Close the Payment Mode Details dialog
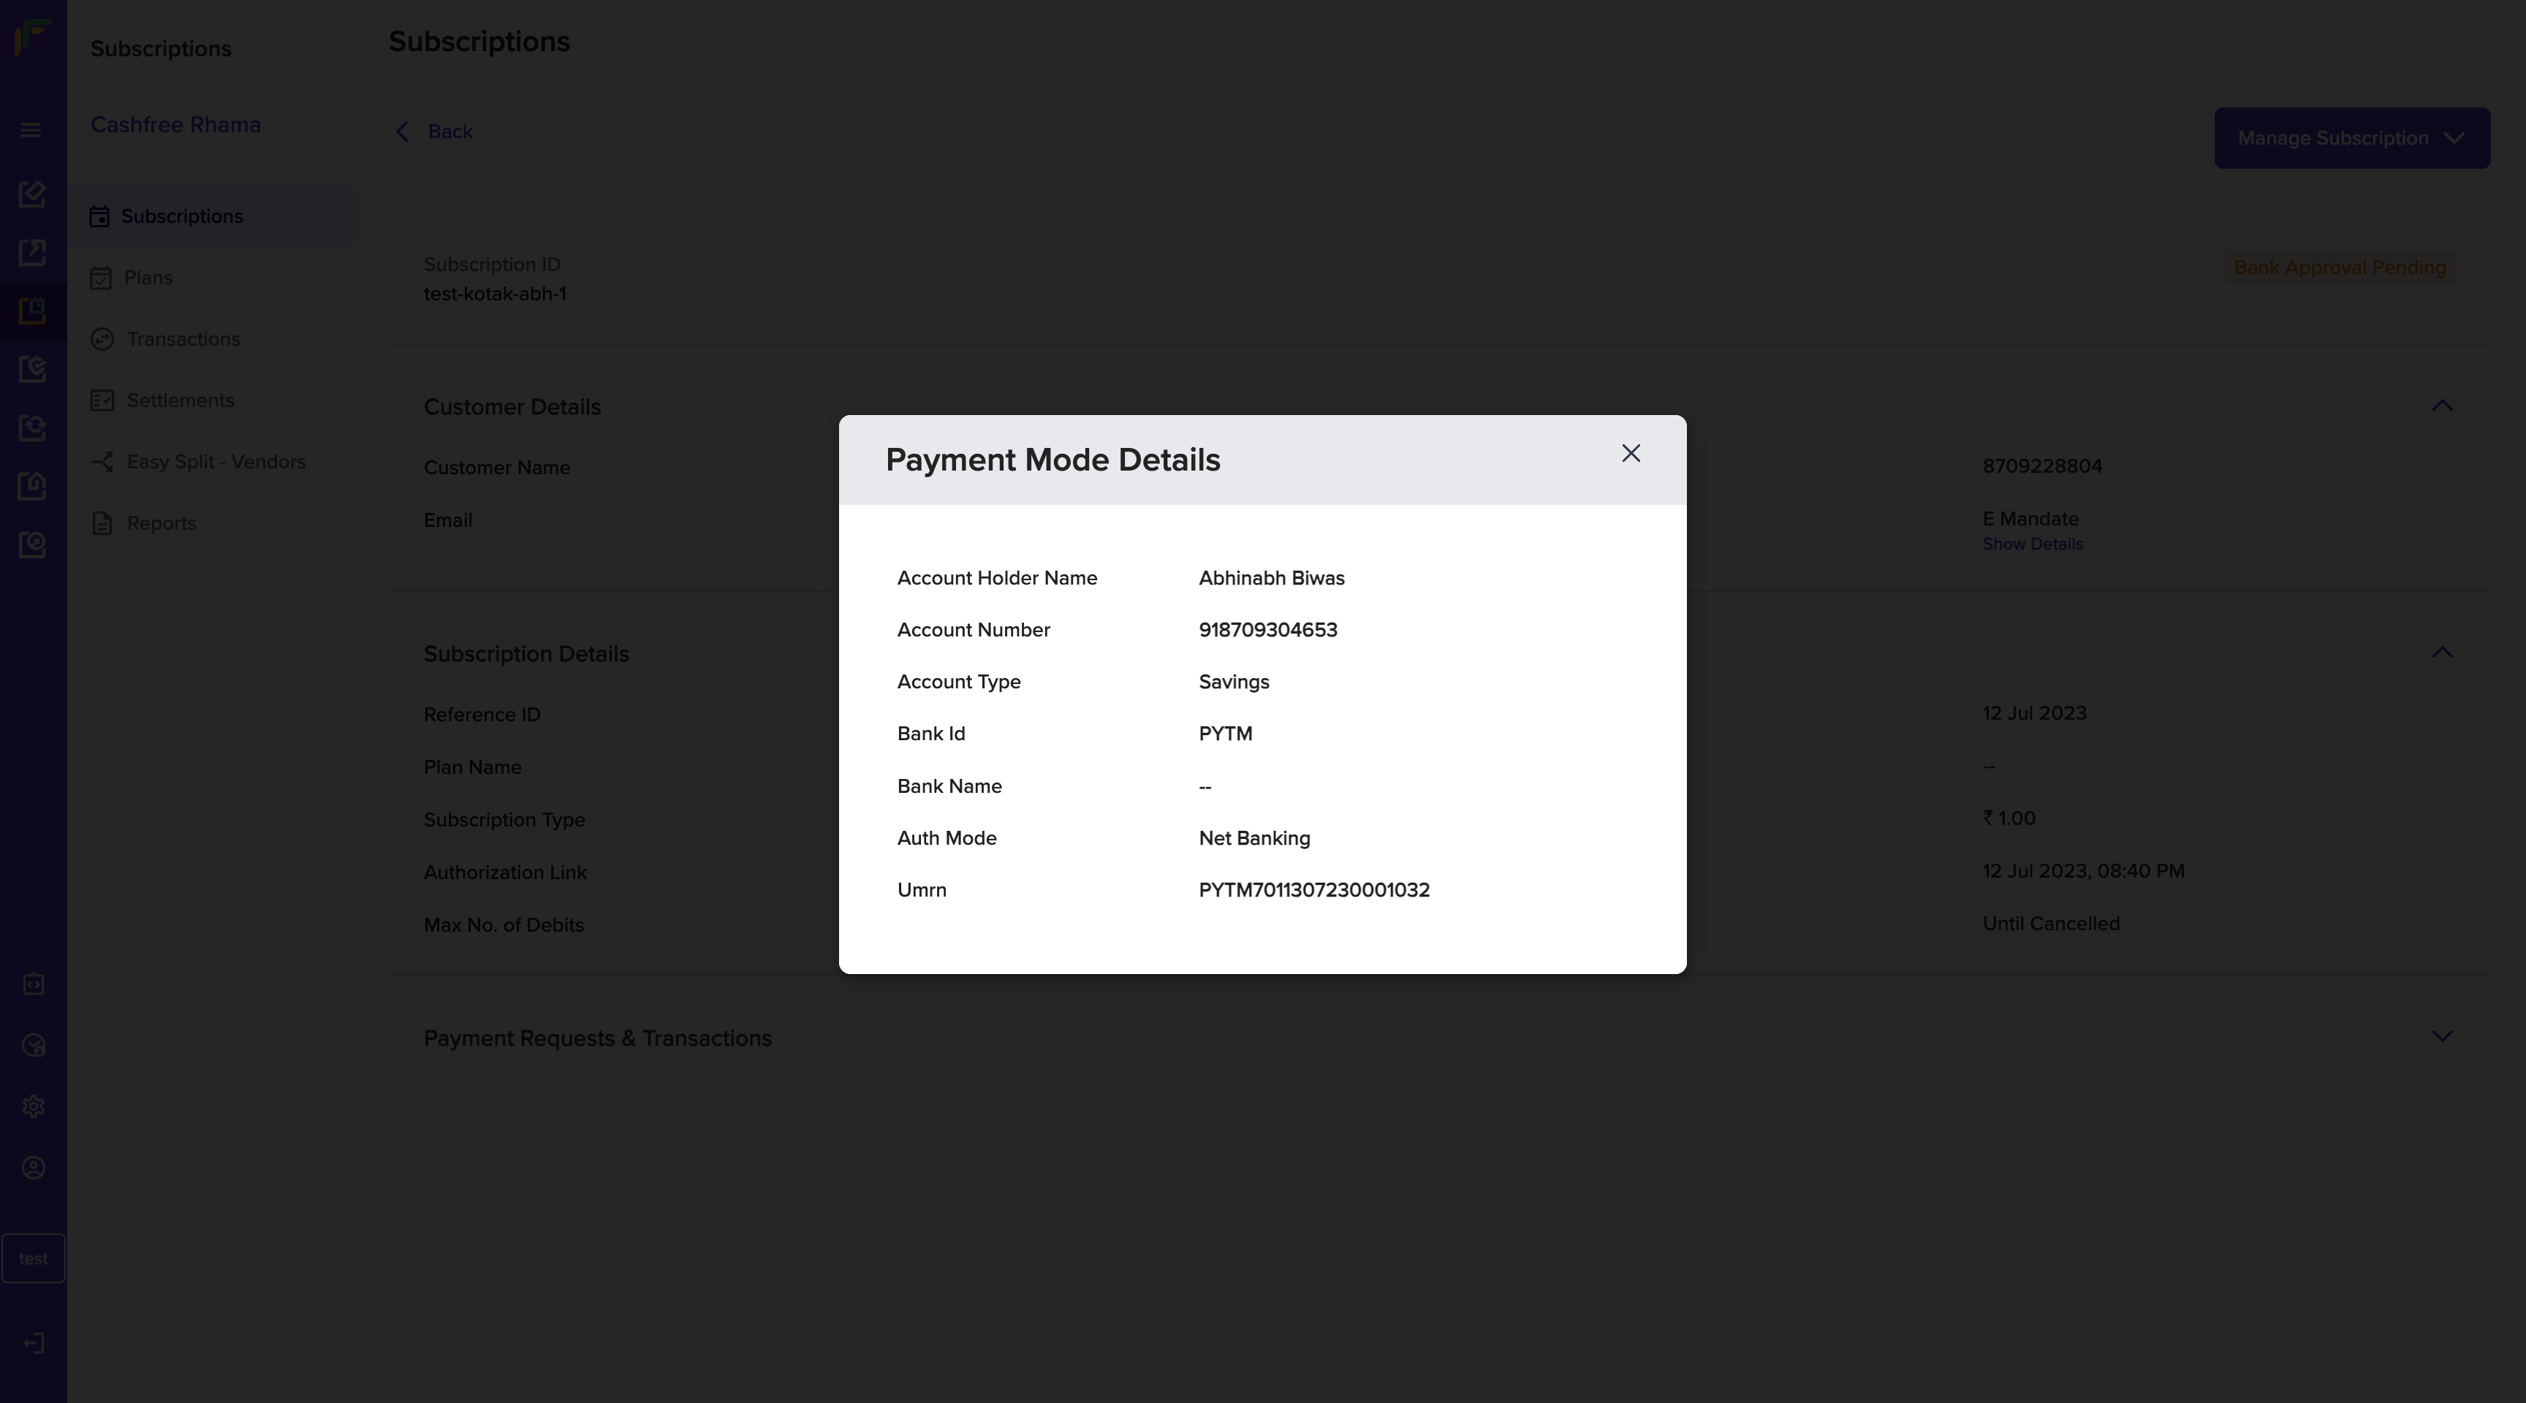2526x1403 pixels. pyautogui.click(x=1630, y=453)
